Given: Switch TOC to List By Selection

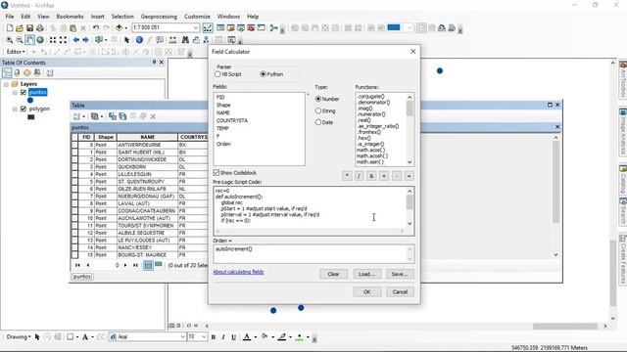Looking at the screenshot, I should 37,72.
